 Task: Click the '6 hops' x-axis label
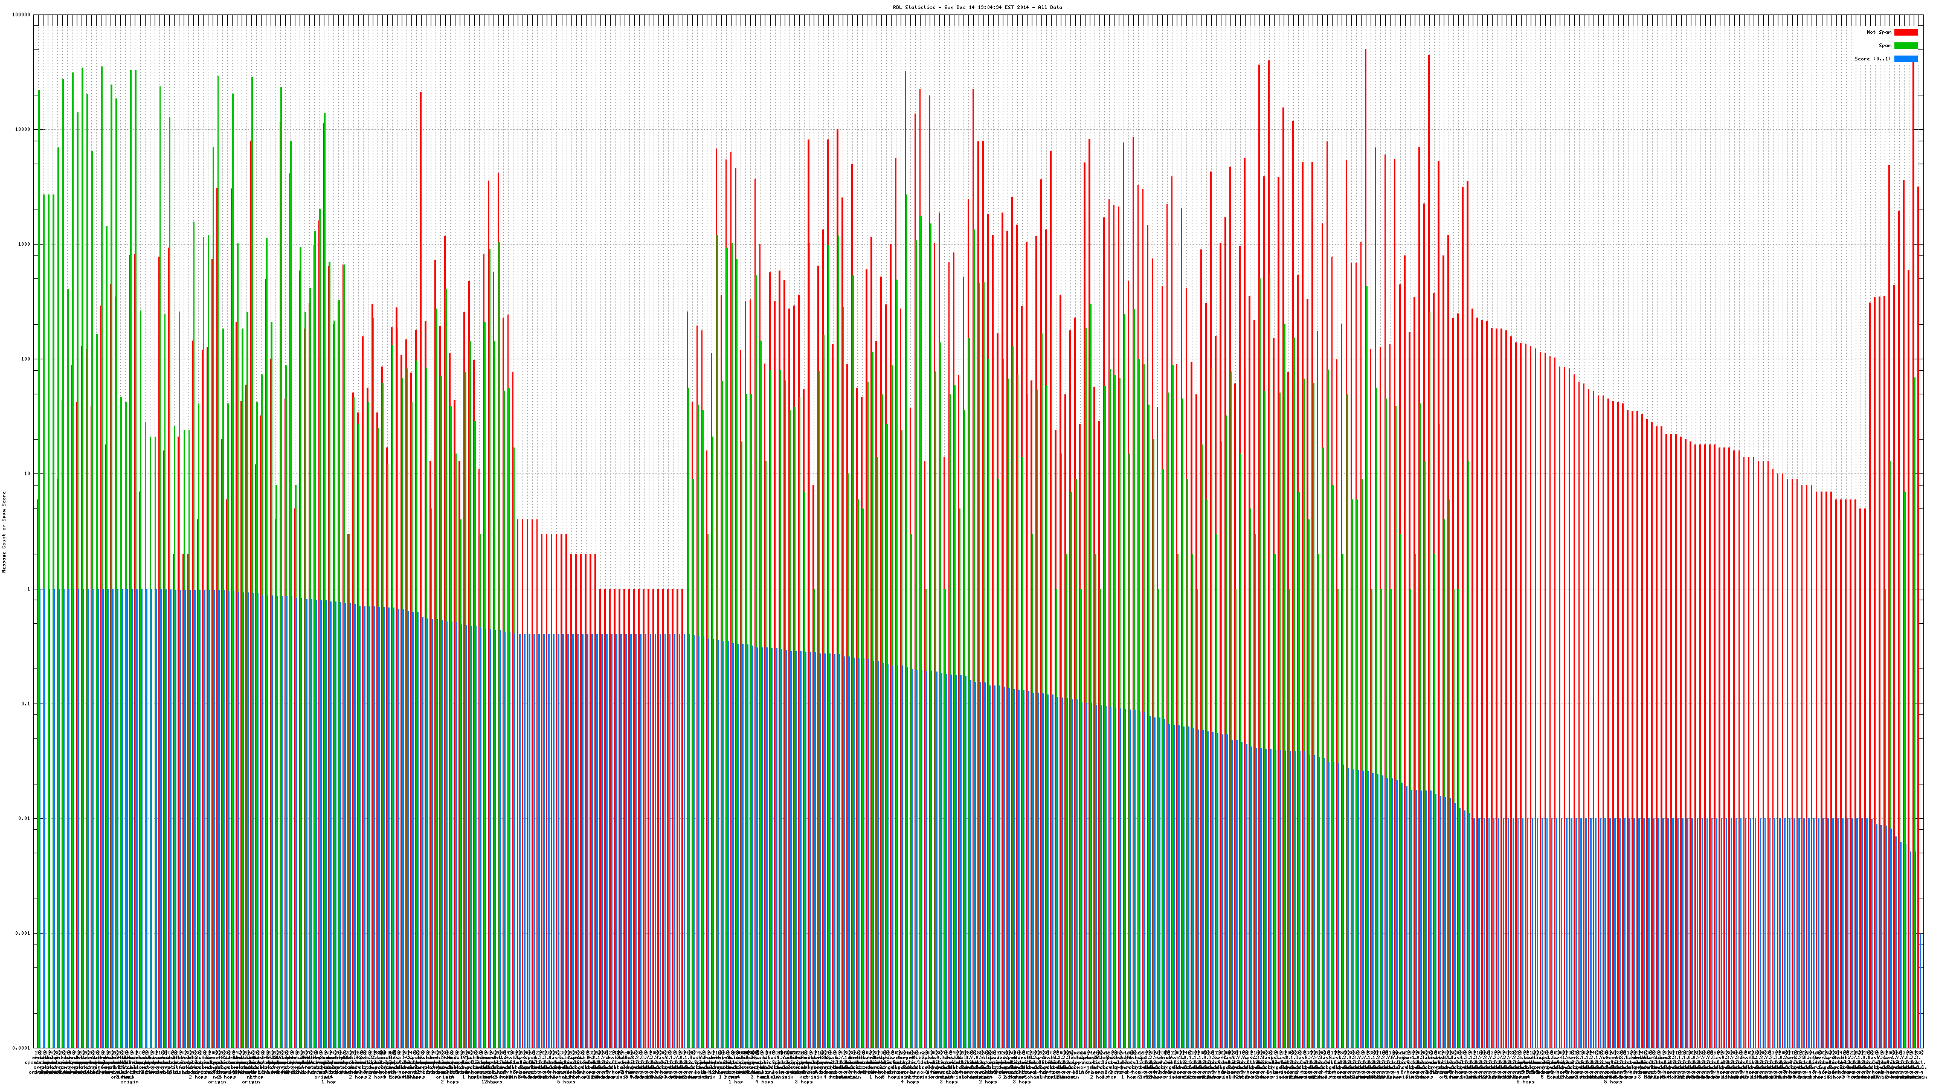pos(566,1082)
